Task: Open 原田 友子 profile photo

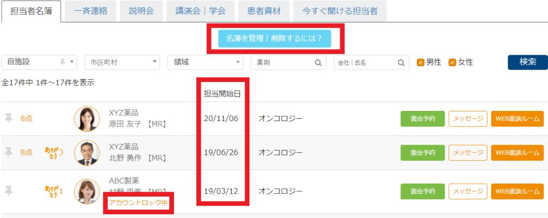Action: coord(86,119)
